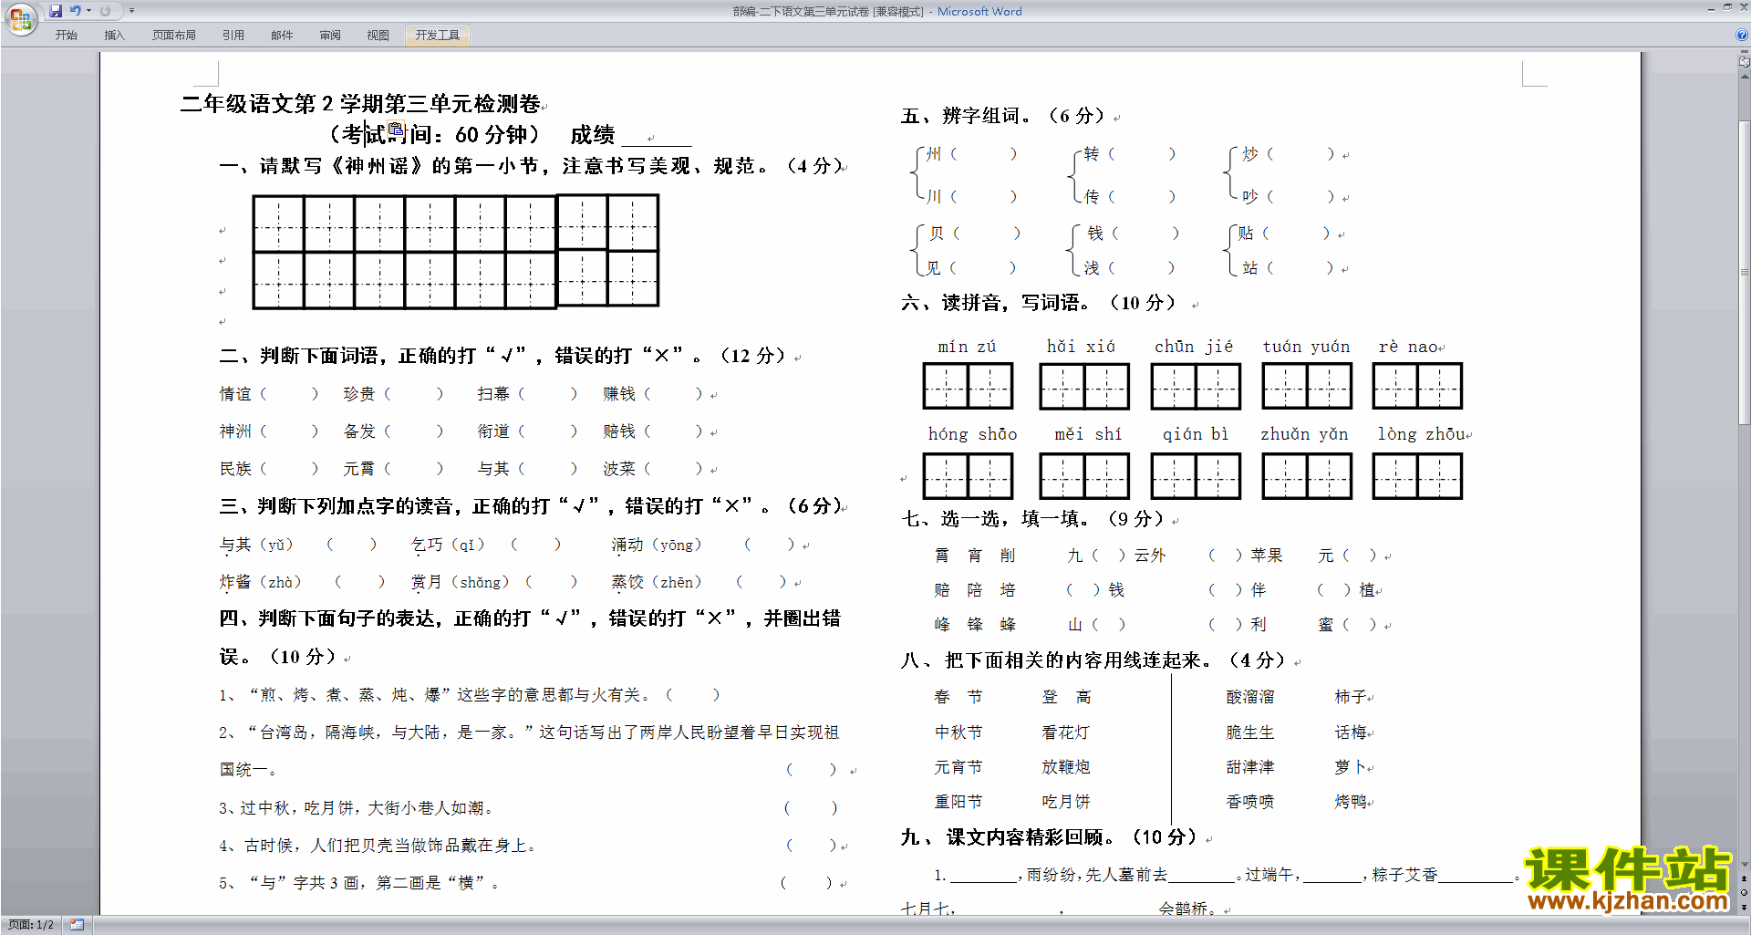Image resolution: width=1751 pixels, height=935 pixels.
Task: Expand the Undo history dropdown arrow
Action: tap(88, 11)
